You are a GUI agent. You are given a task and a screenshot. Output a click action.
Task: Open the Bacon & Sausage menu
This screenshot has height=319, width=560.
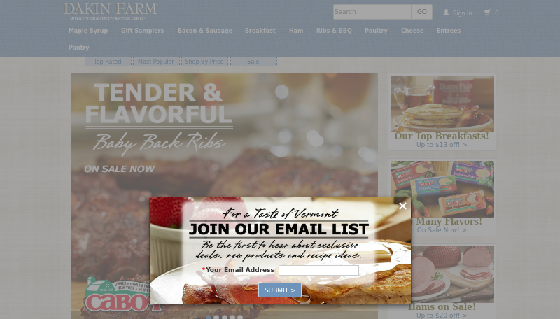tap(205, 31)
